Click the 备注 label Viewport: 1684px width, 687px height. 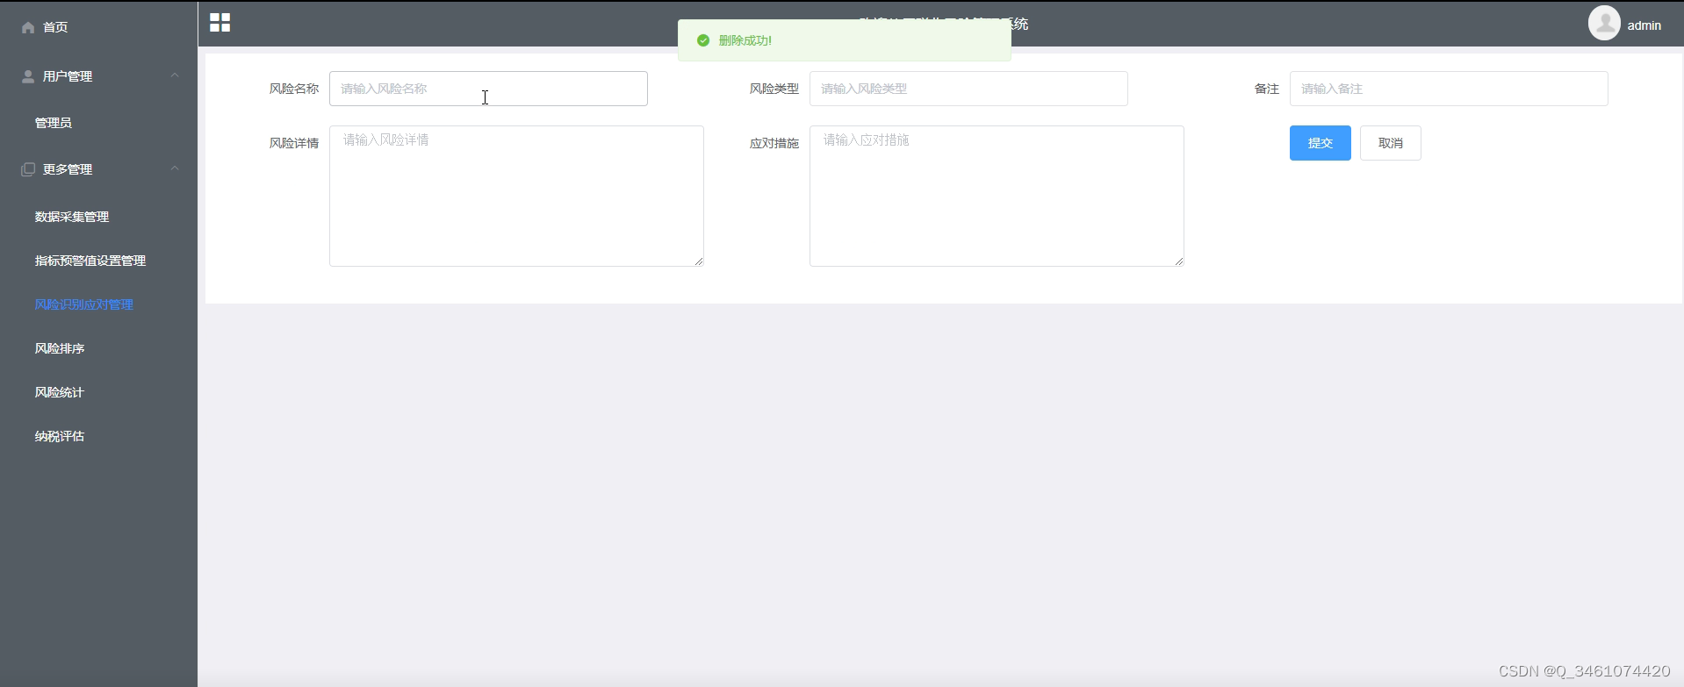(1266, 89)
